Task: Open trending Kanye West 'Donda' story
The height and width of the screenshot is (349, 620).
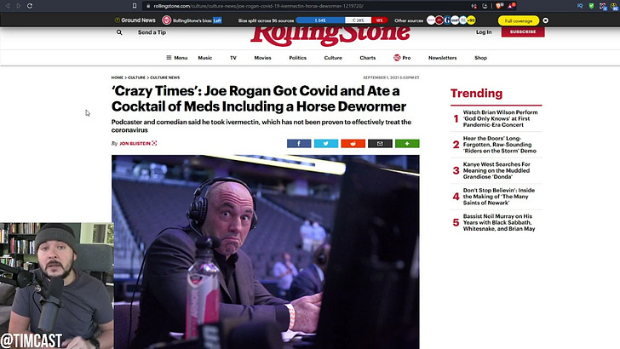Action: tap(497, 170)
